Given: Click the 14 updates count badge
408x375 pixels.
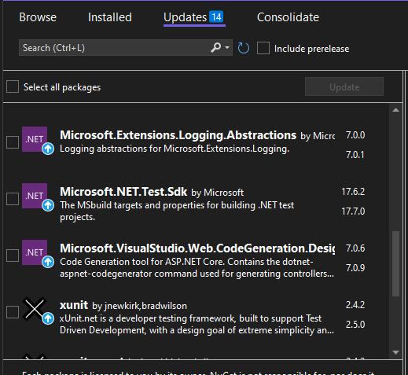Looking at the screenshot, I should (216, 17).
